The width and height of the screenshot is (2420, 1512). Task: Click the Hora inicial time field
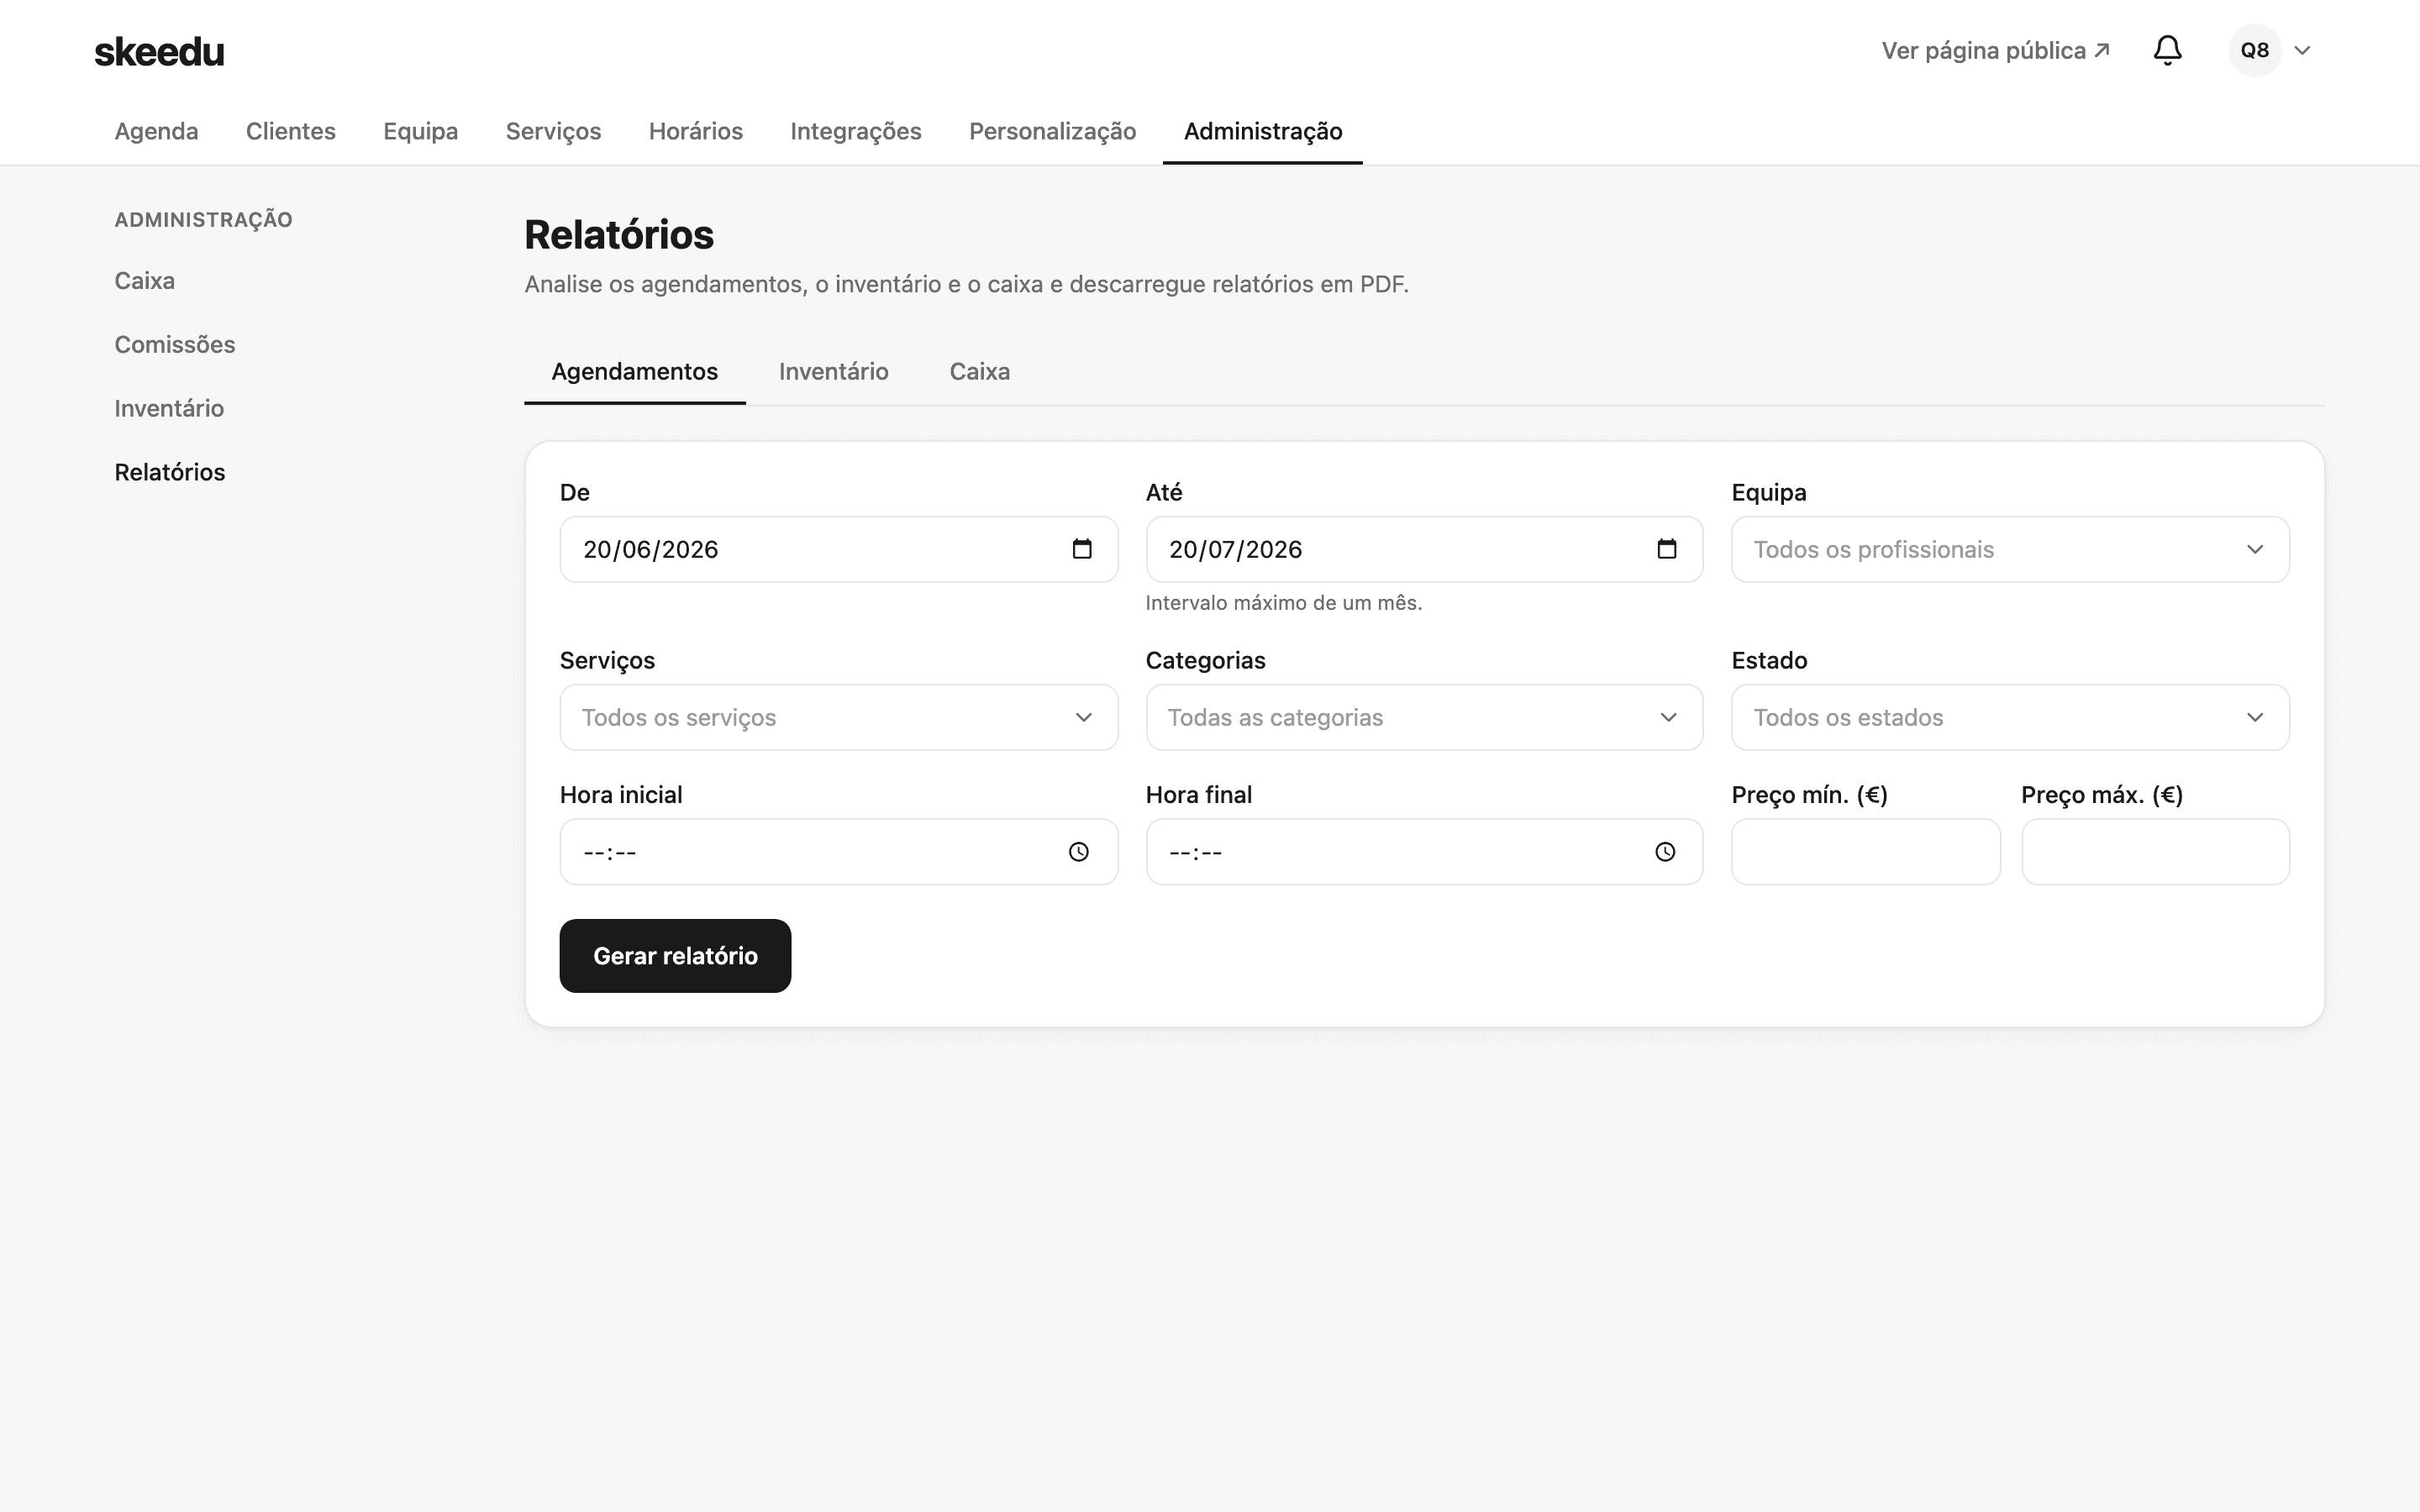click(838, 852)
